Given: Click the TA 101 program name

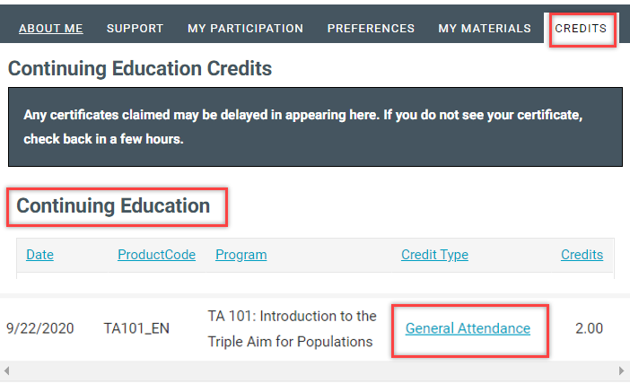Looking at the screenshot, I should (x=292, y=328).
